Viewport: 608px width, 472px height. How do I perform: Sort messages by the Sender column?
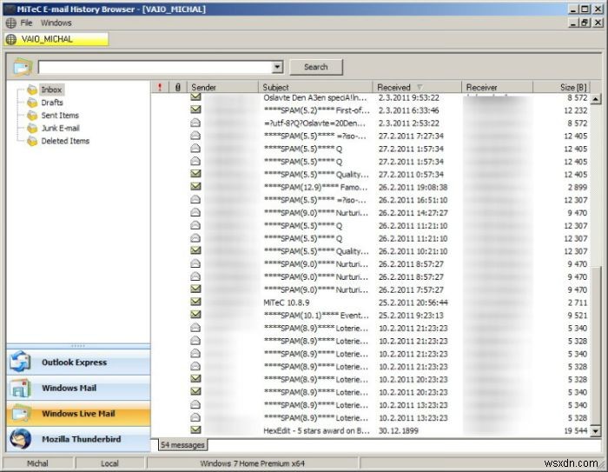[x=222, y=87]
